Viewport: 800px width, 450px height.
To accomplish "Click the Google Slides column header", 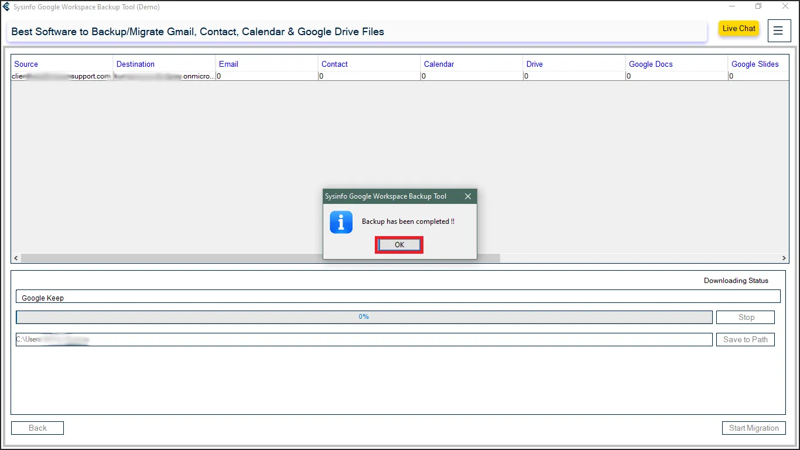I will coord(755,64).
